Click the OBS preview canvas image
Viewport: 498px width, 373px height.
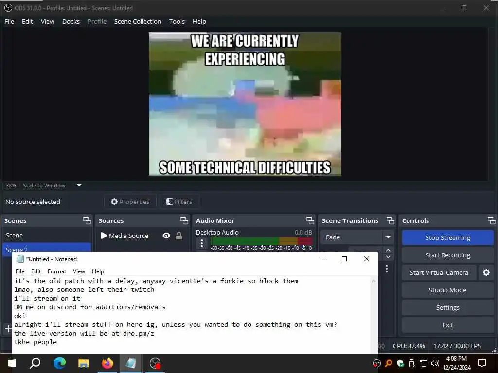245,104
